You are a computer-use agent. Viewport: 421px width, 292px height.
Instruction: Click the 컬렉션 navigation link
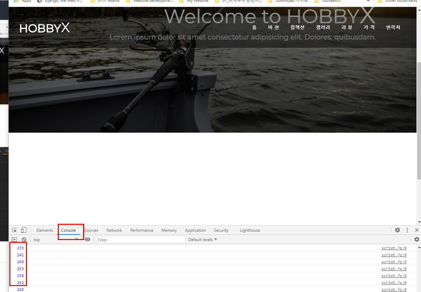point(298,27)
